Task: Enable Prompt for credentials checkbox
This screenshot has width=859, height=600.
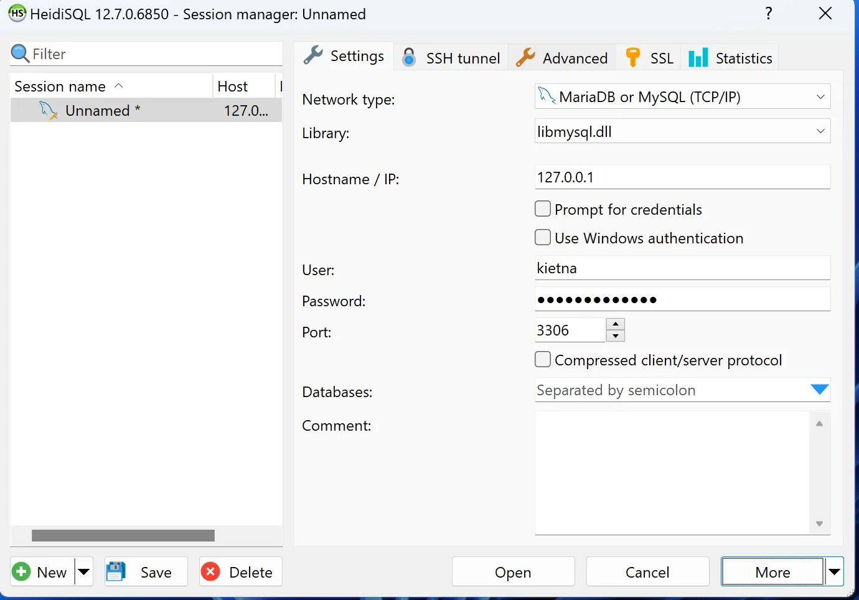Action: 543,209
